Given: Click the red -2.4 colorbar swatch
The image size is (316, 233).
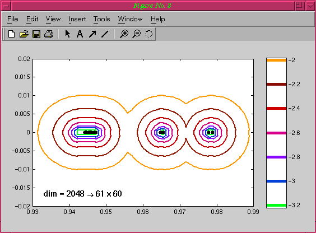Looking at the screenshot, I should tap(276, 108).
